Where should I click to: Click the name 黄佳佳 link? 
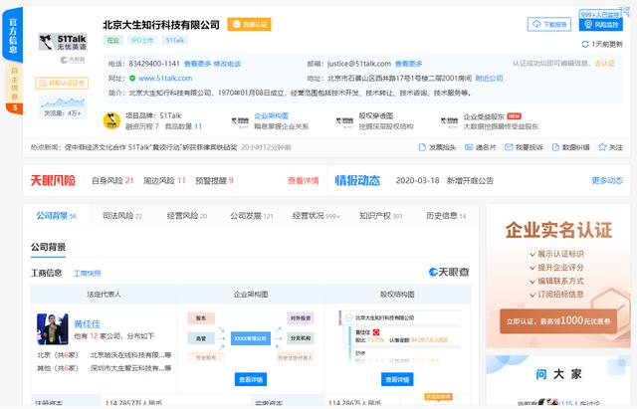tap(87, 323)
